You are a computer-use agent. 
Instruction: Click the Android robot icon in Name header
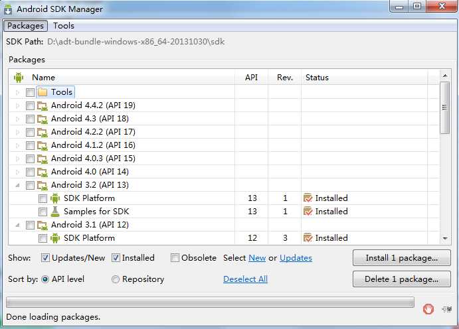(x=19, y=78)
